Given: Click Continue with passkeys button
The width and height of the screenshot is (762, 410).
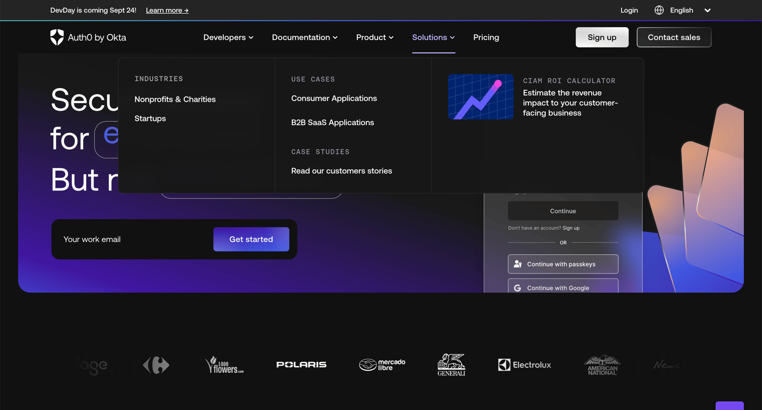Looking at the screenshot, I should pyautogui.click(x=563, y=264).
